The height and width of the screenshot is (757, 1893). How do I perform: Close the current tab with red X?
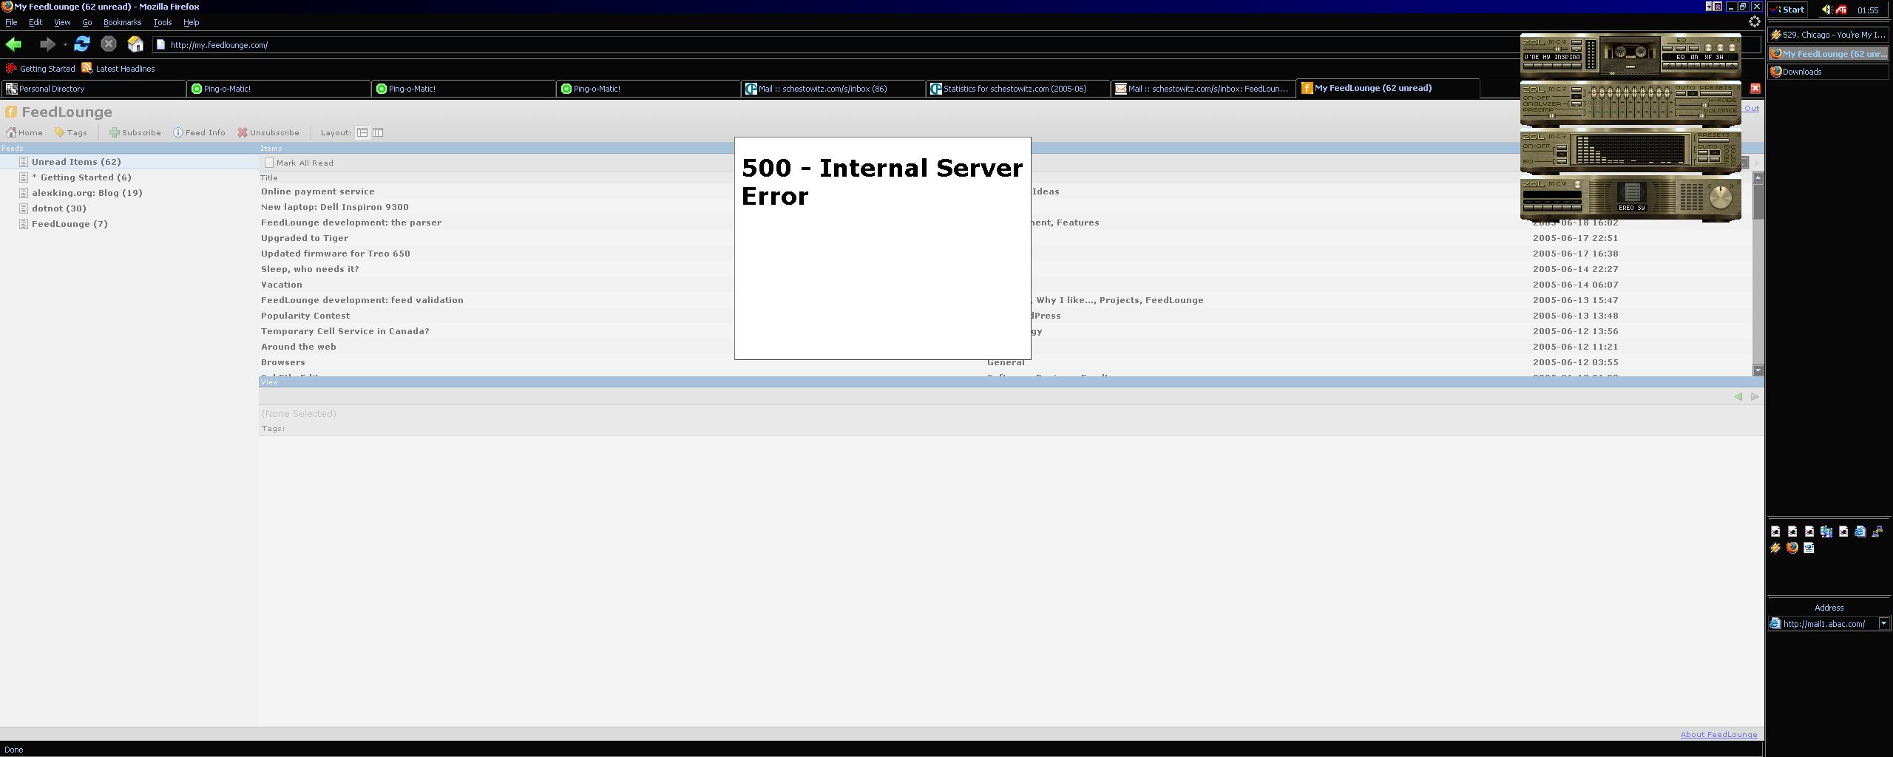(1755, 88)
